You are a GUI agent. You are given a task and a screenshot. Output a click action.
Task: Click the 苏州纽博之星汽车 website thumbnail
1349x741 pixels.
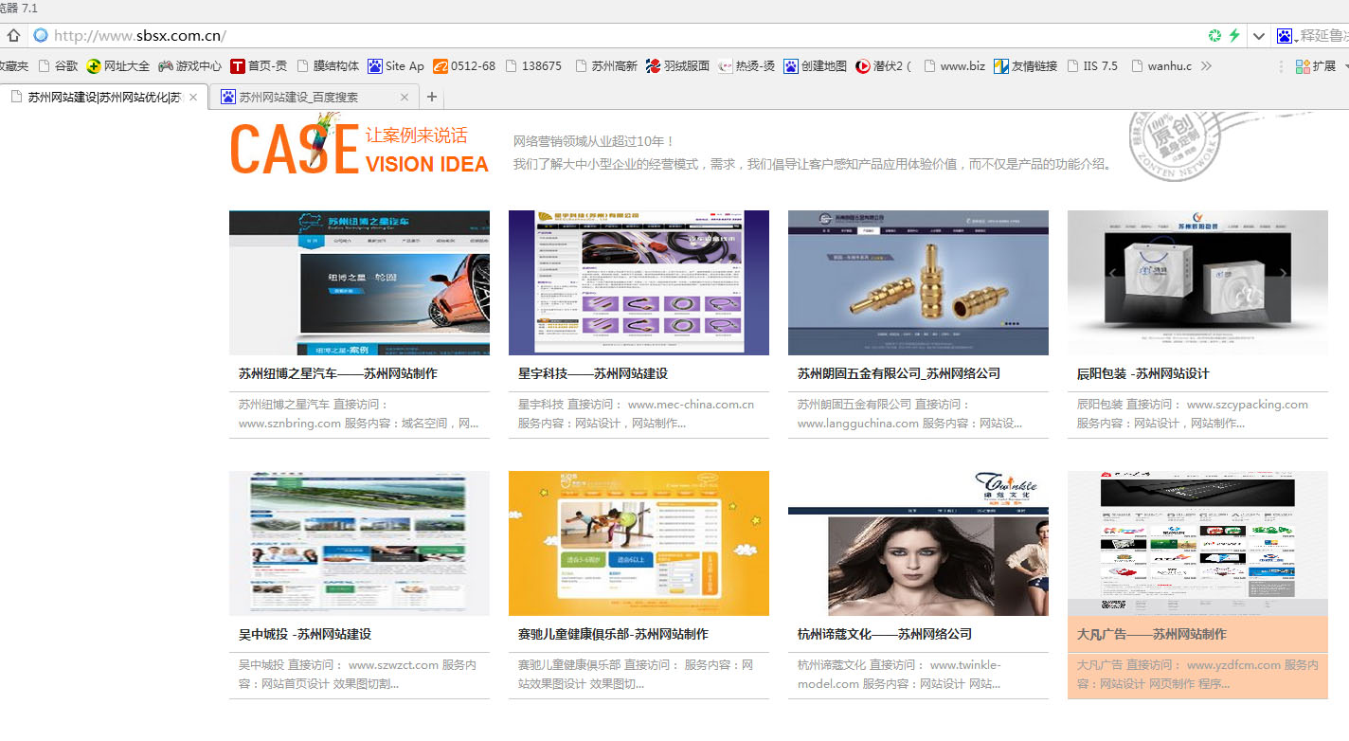point(359,282)
